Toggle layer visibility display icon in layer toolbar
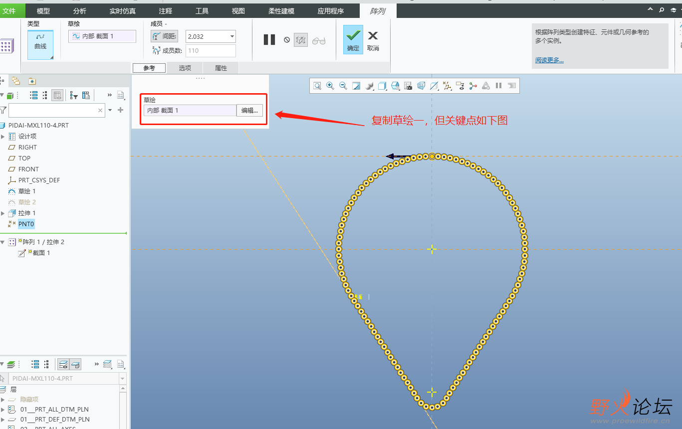The height and width of the screenshot is (429, 682). point(63,365)
